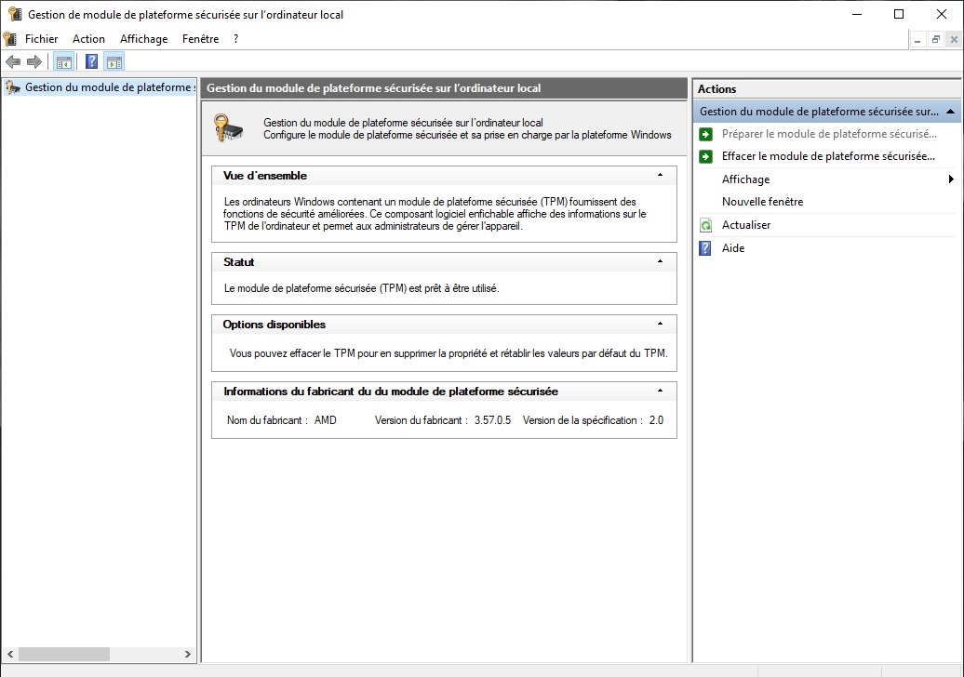Collapse the Options disponibles section
Screen dimensions: 964x677
coord(660,324)
